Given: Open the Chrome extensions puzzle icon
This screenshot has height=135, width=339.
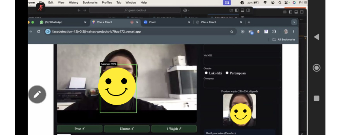Looking at the screenshot, I should [274, 31].
